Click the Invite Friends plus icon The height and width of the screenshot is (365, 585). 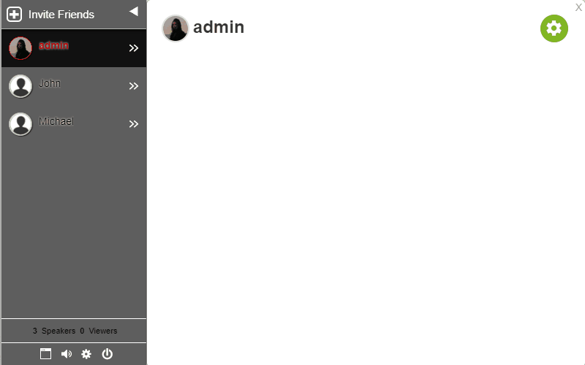[14, 15]
